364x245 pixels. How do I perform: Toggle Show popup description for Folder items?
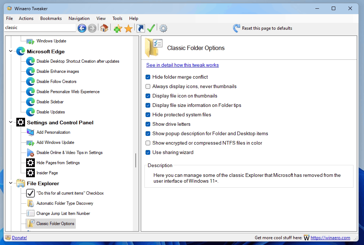(x=148, y=133)
